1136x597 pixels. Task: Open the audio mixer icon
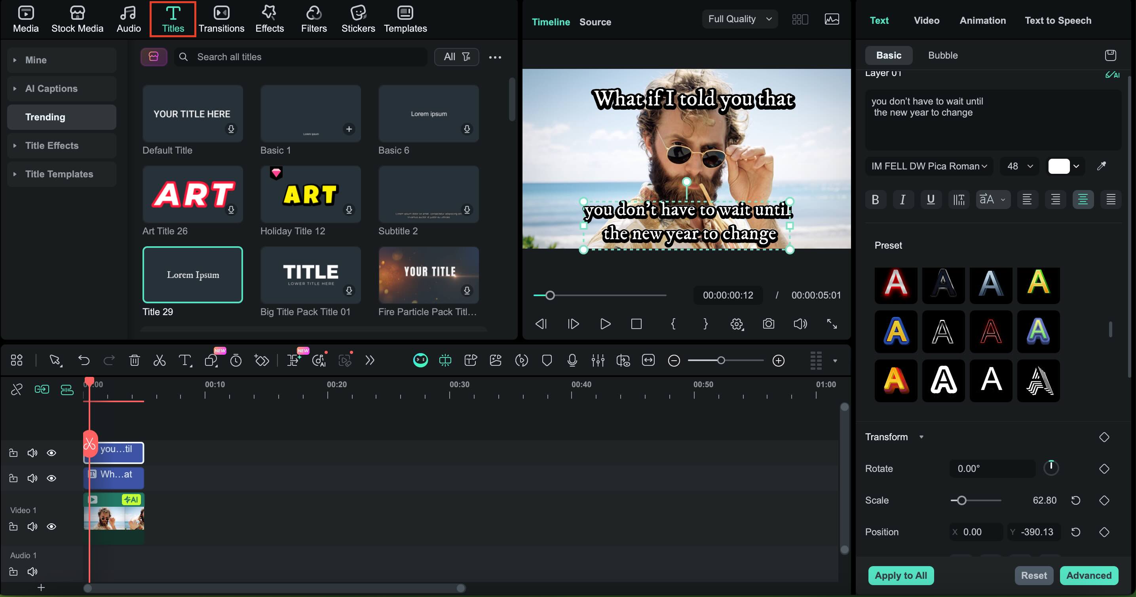pos(598,361)
